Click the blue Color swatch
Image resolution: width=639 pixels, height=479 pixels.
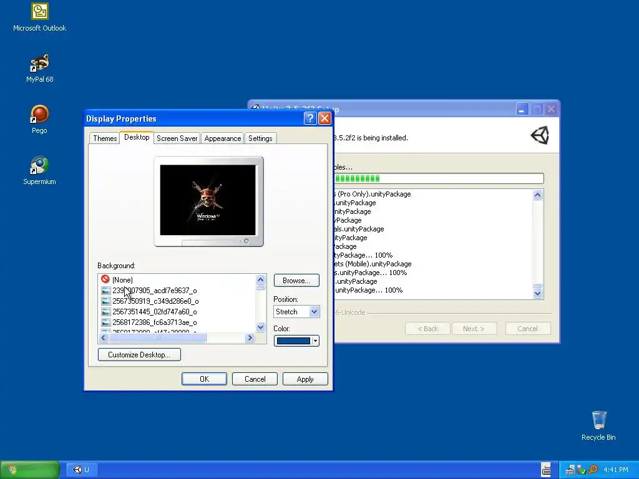(x=293, y=341)
